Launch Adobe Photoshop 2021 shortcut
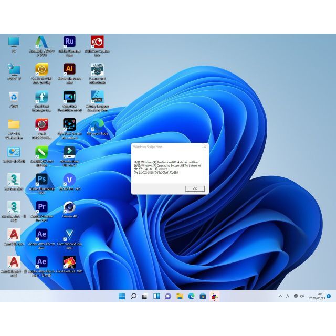Viewport: 336px width, 336px height. click(42, 184)
